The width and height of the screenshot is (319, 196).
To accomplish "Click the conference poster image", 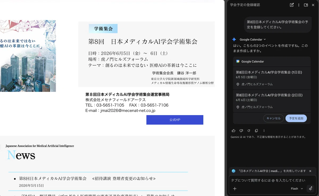I will [28, 56].
